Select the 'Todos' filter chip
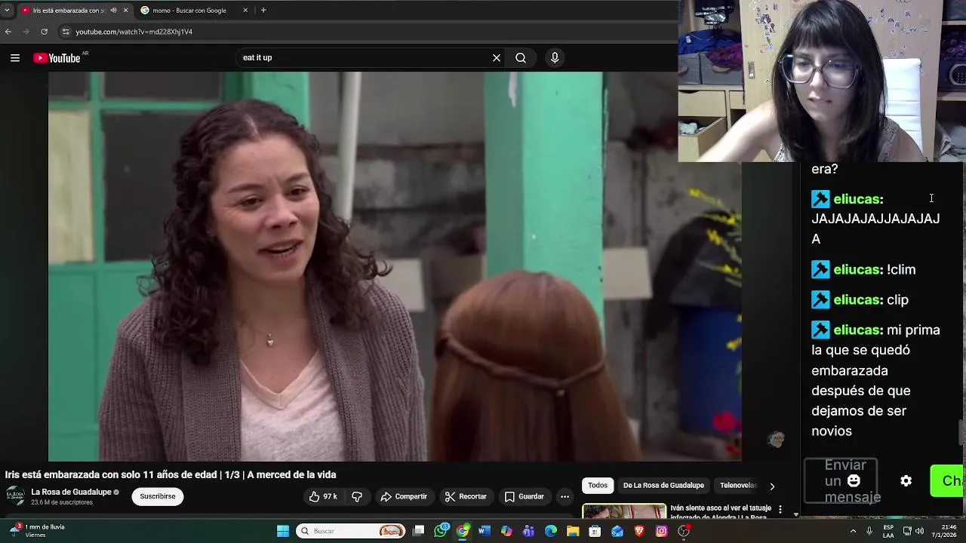 coord(598,486)
